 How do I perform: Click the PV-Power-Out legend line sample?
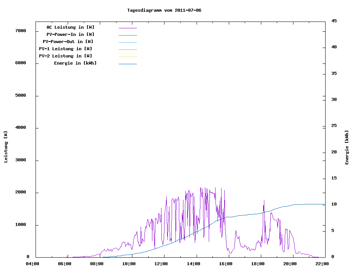tap(127, 42)
